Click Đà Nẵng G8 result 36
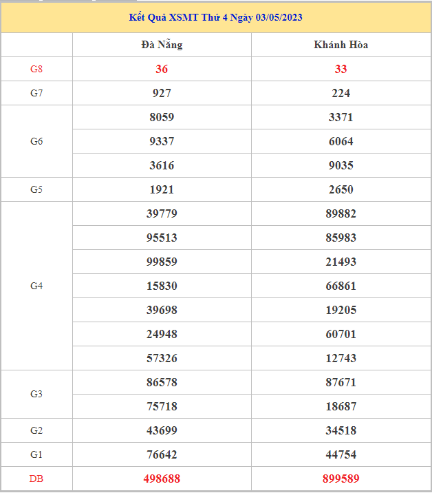 click(x=162, y=69)
